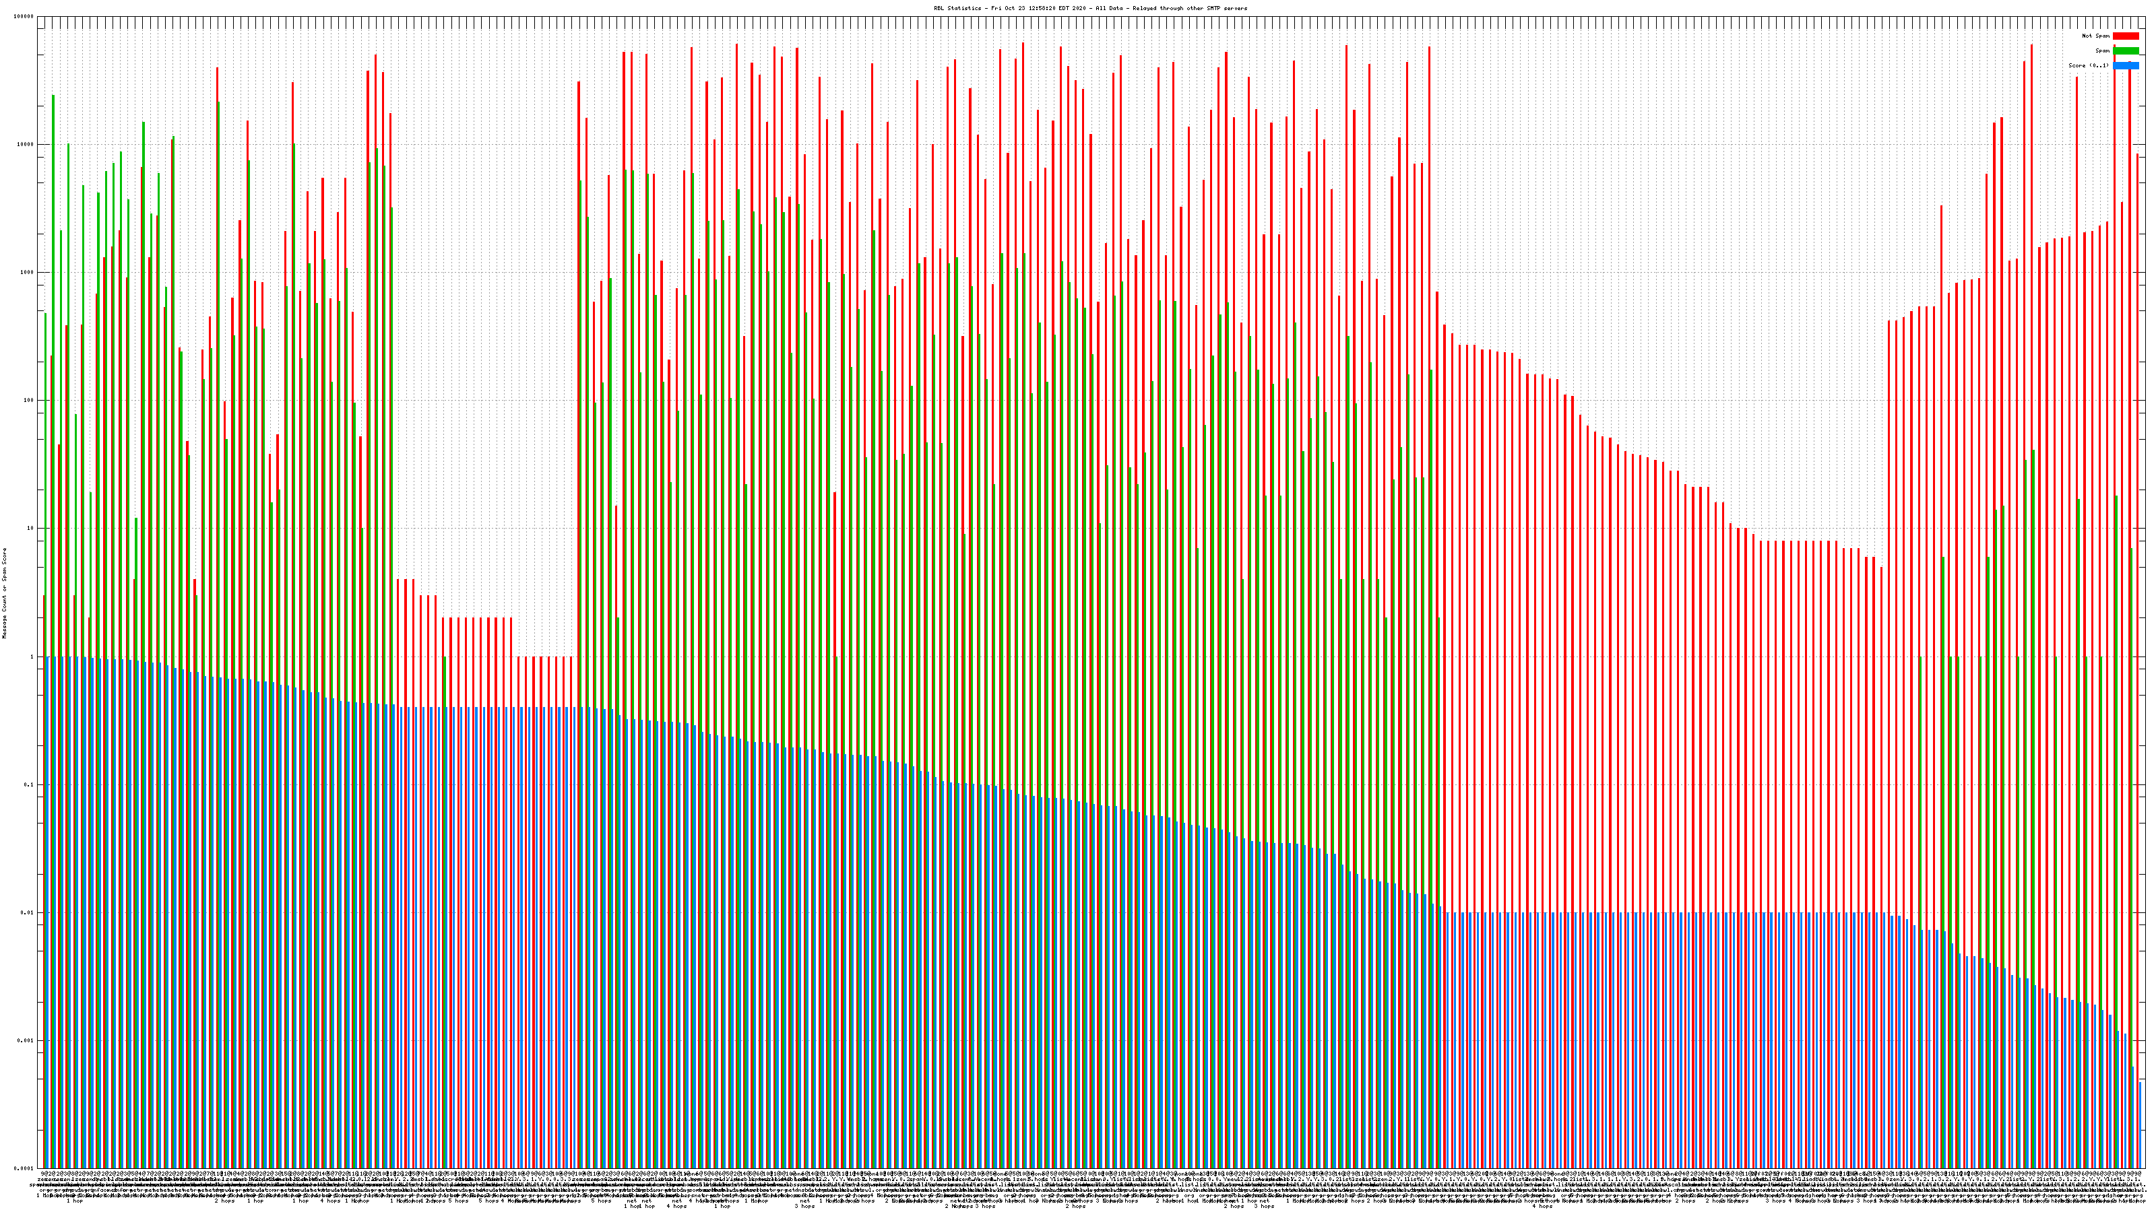The width and height of the screenshot is (2156, 1212).
Task: Click the 0.01 y-axis tick label
Action: point(28,912)
